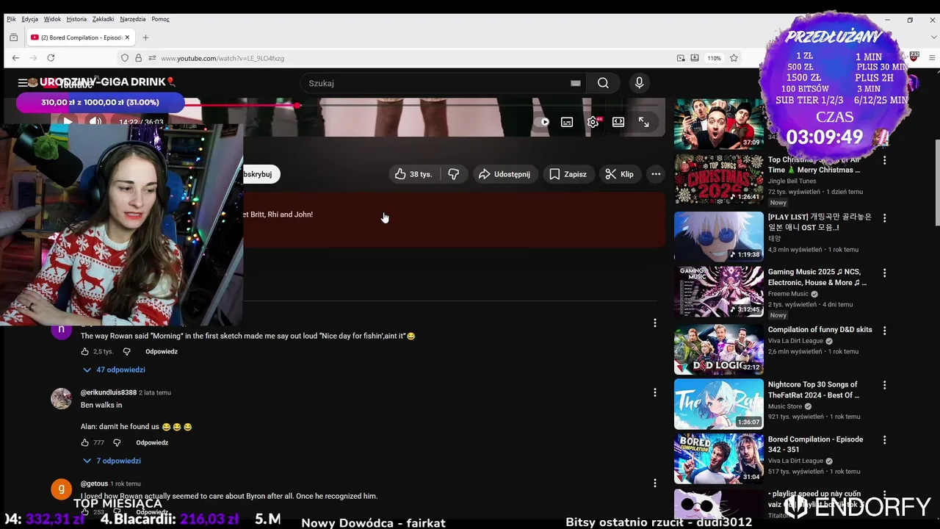
Task: Open TheFatRat Nightcore video thumbnail
Action: click(719, 404)
